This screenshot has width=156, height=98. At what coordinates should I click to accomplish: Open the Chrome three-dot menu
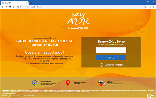(153, 7)
